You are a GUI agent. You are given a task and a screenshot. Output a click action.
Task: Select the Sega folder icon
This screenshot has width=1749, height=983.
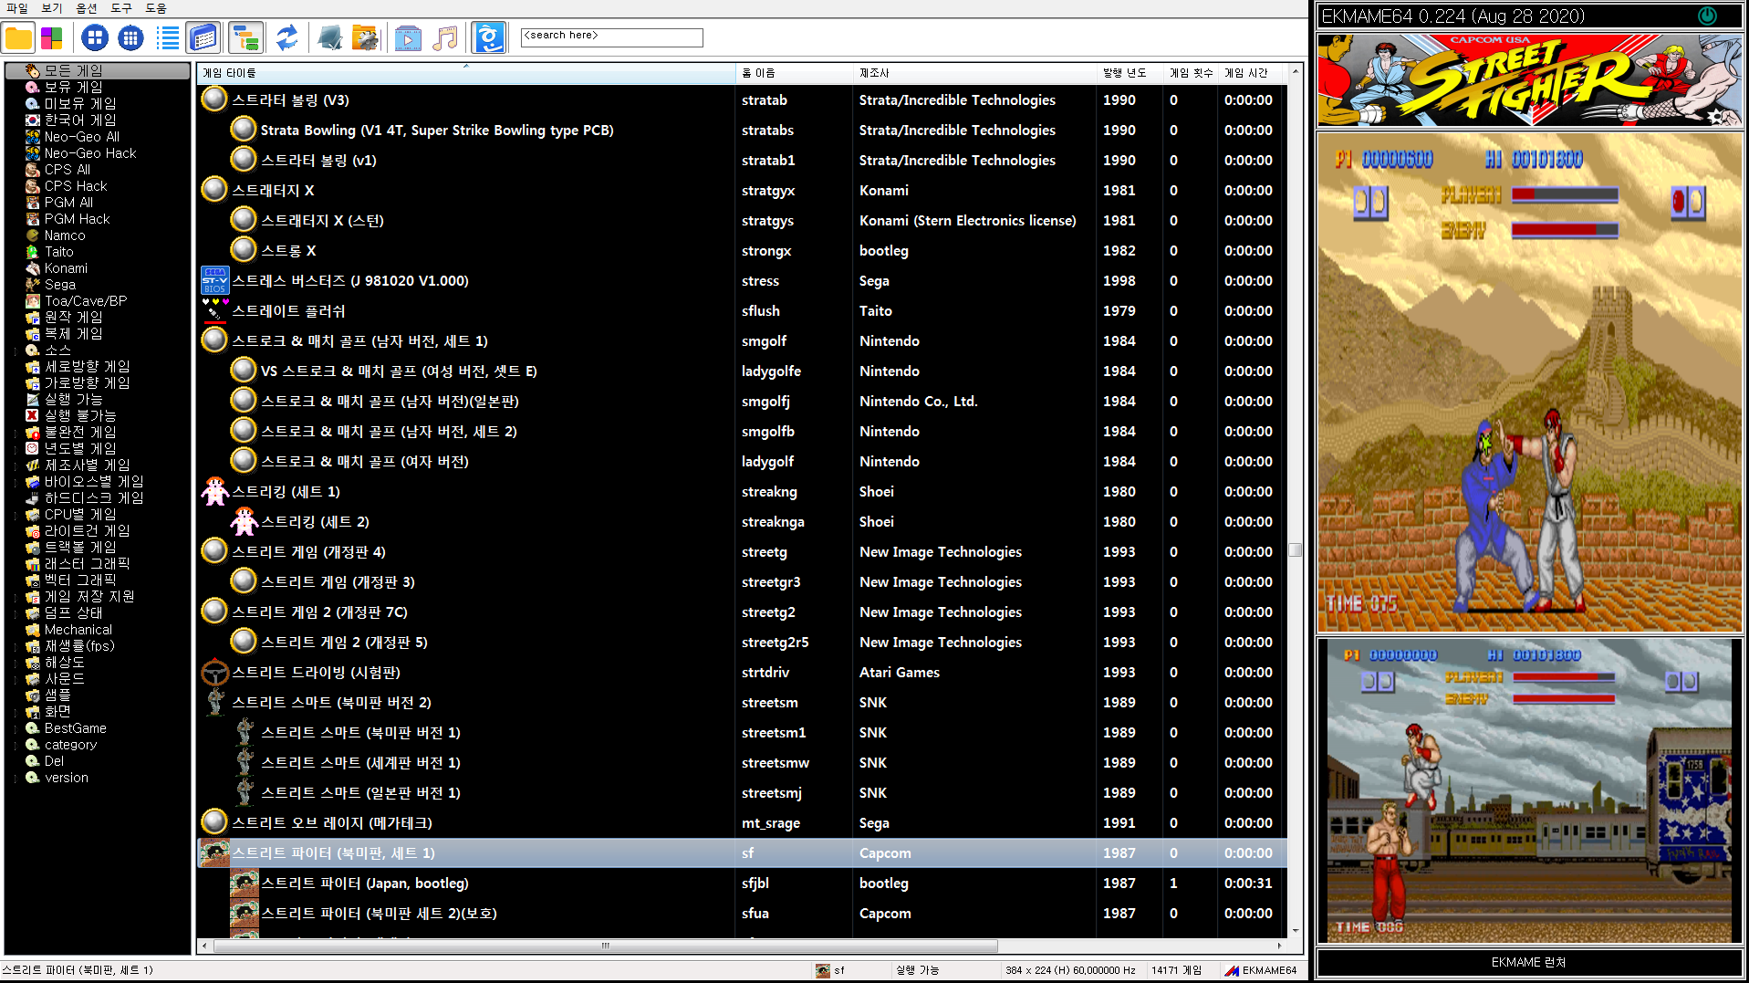point(33,284)
